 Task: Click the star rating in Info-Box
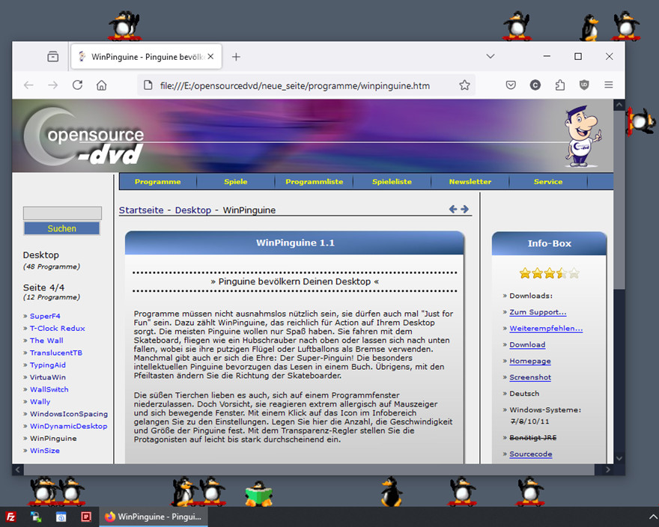[x=549, y=273]
